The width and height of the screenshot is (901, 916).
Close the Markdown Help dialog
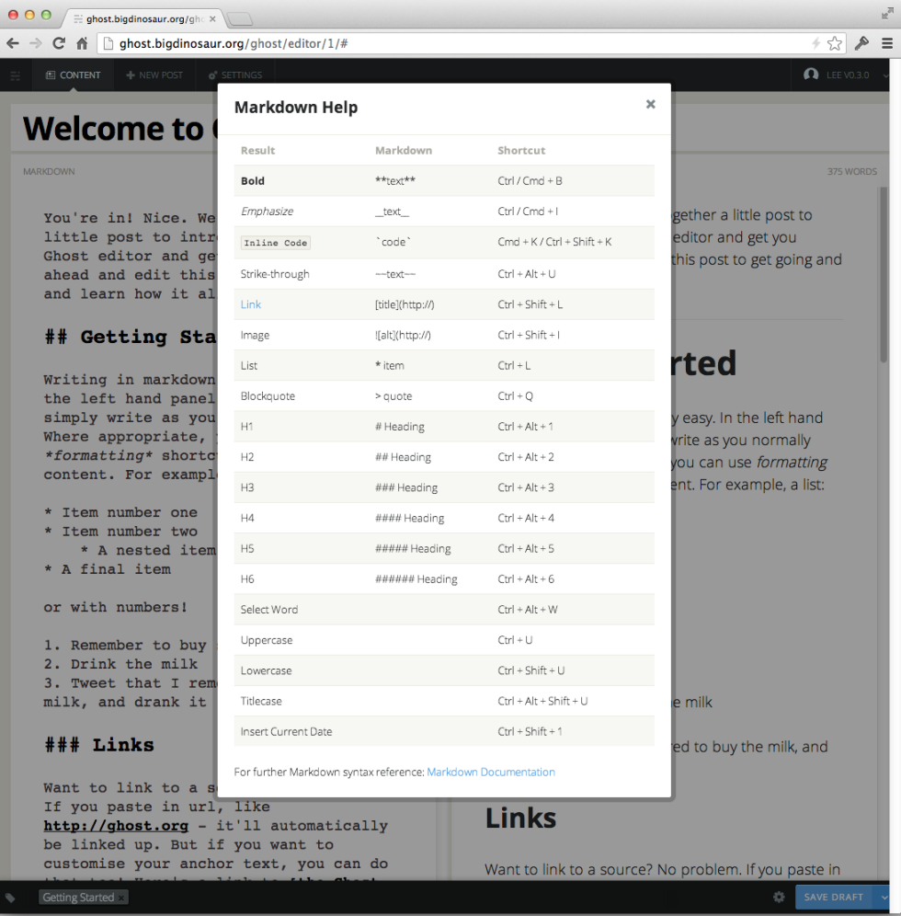click(x=651, y=105)
